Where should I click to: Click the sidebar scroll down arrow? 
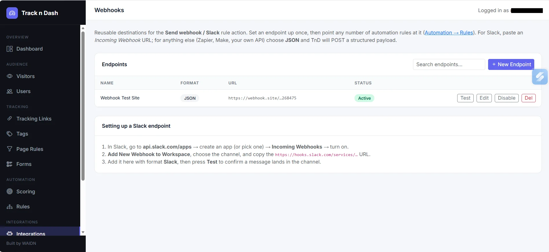[83, 232]
